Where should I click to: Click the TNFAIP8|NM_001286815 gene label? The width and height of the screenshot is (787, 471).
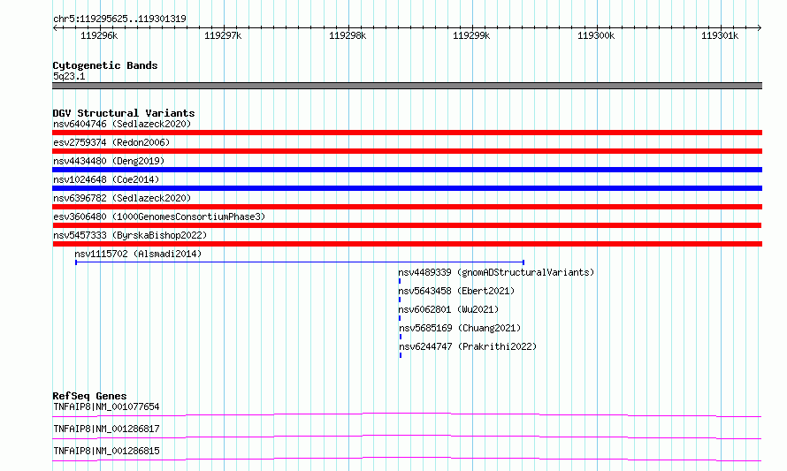pos(106,451)
